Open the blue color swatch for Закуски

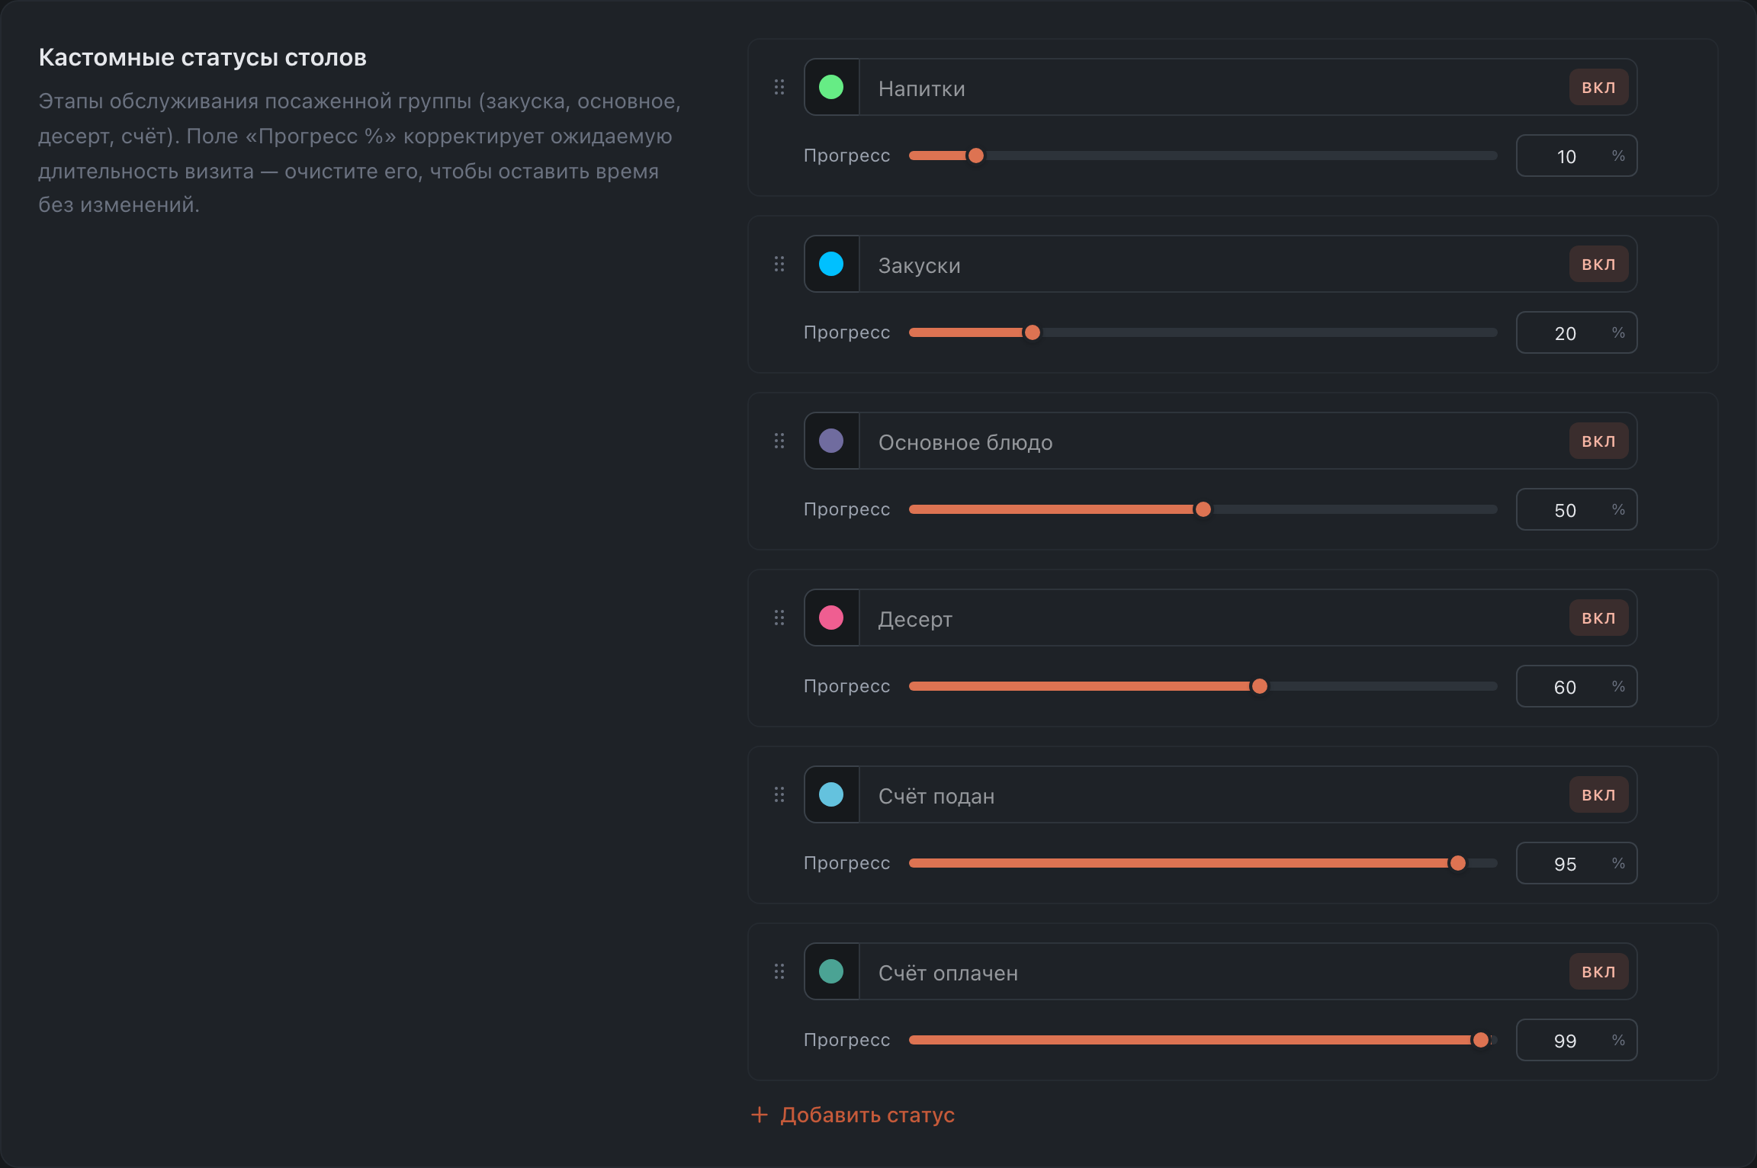831,264
